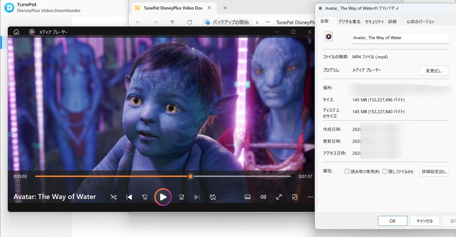
Task: Toggle repeat mode in media player
Action: pyautogui.click(x=213, y=197)
